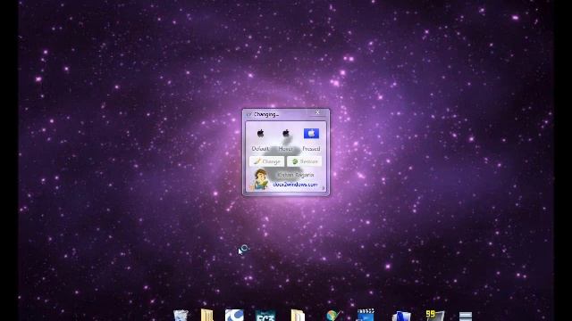Open the Far Cry 3 FC3 dock icon
The width and height of the screenshot is (572, 321).
tap(265, 316)
